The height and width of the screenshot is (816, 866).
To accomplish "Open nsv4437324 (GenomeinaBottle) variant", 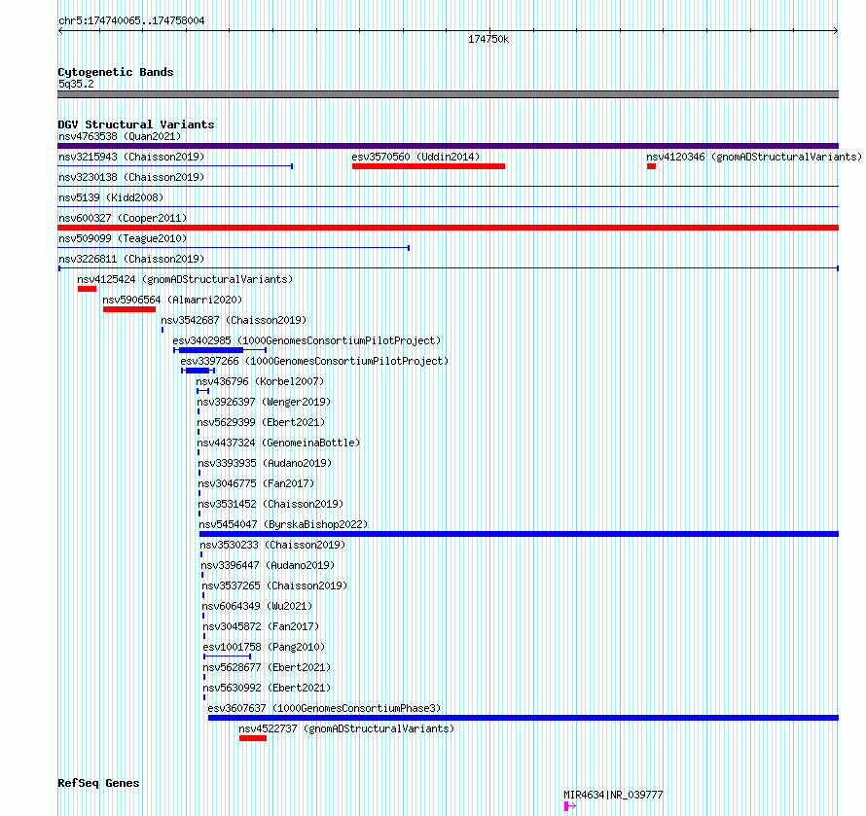I will coord(278,443).
